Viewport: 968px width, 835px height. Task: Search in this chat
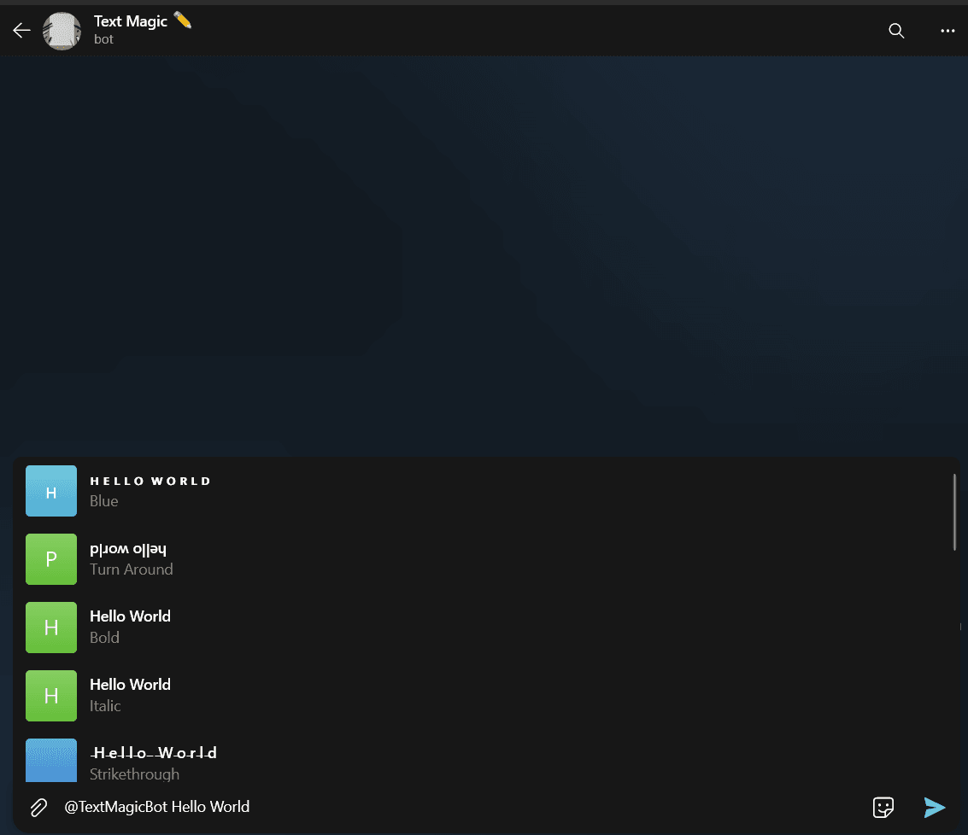[896, 30]
